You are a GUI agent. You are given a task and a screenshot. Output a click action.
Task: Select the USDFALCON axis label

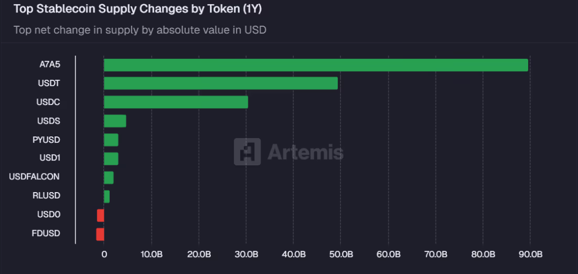[34, 177]
